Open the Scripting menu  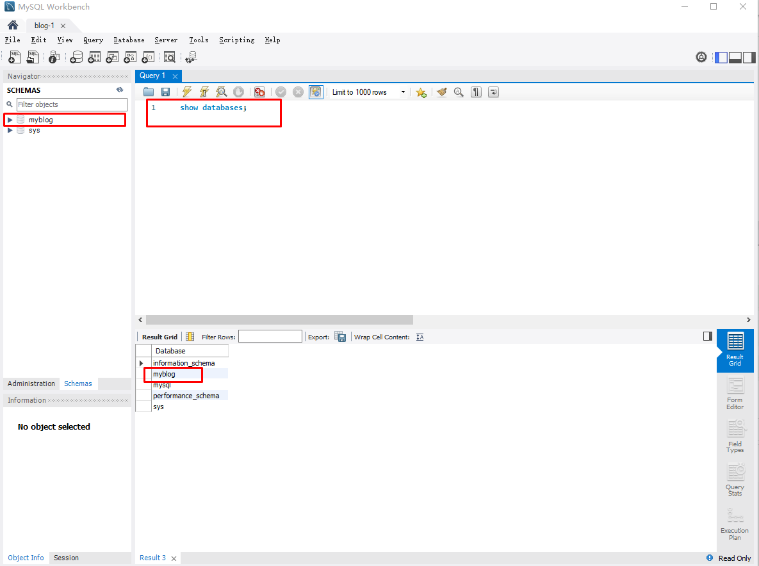tap(236, 40)
